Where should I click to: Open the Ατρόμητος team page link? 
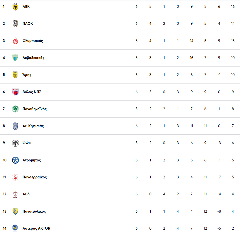point(32,160)
